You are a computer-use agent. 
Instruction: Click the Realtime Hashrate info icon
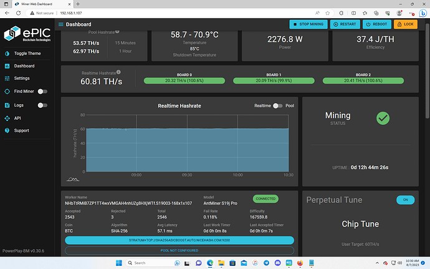pos(118,72)
